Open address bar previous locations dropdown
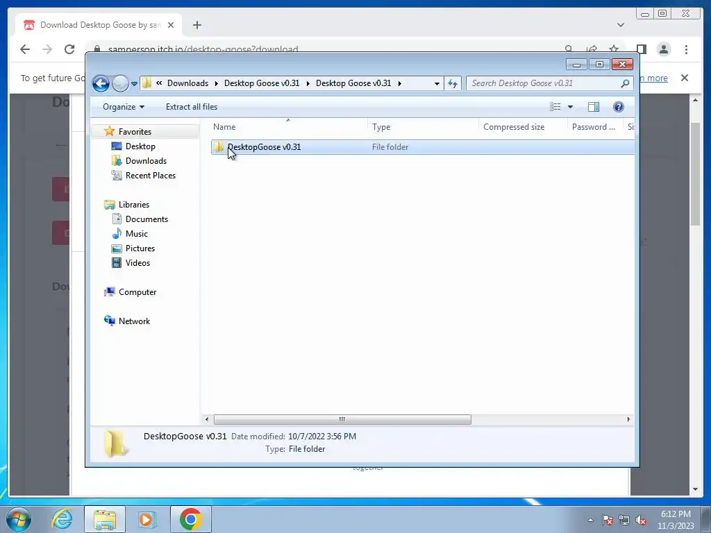Viewport: 711px width, 533px height. pos(437,83)
